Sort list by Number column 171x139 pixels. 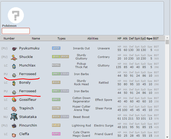tap(9, 38)
